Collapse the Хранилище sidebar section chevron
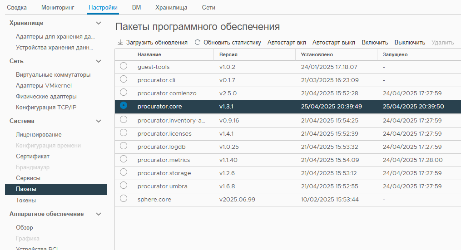The height and width of the screenshot is (250, 461). pos(99,23)
